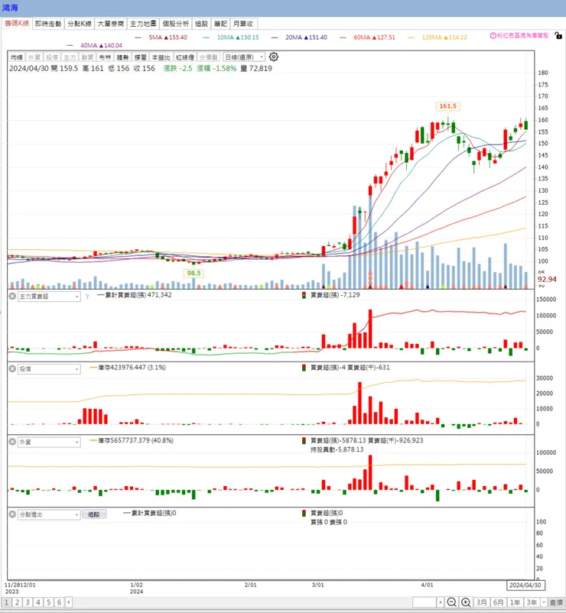This screenshot has width=566, height=613.
Task: Open the 主力買賣超 indicator dropdown
Action: tap(49, 297)
